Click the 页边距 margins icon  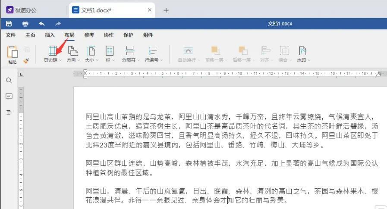[52, 50]
